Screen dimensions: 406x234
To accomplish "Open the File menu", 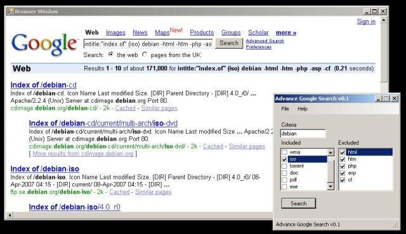I will (x=285, y=108).
